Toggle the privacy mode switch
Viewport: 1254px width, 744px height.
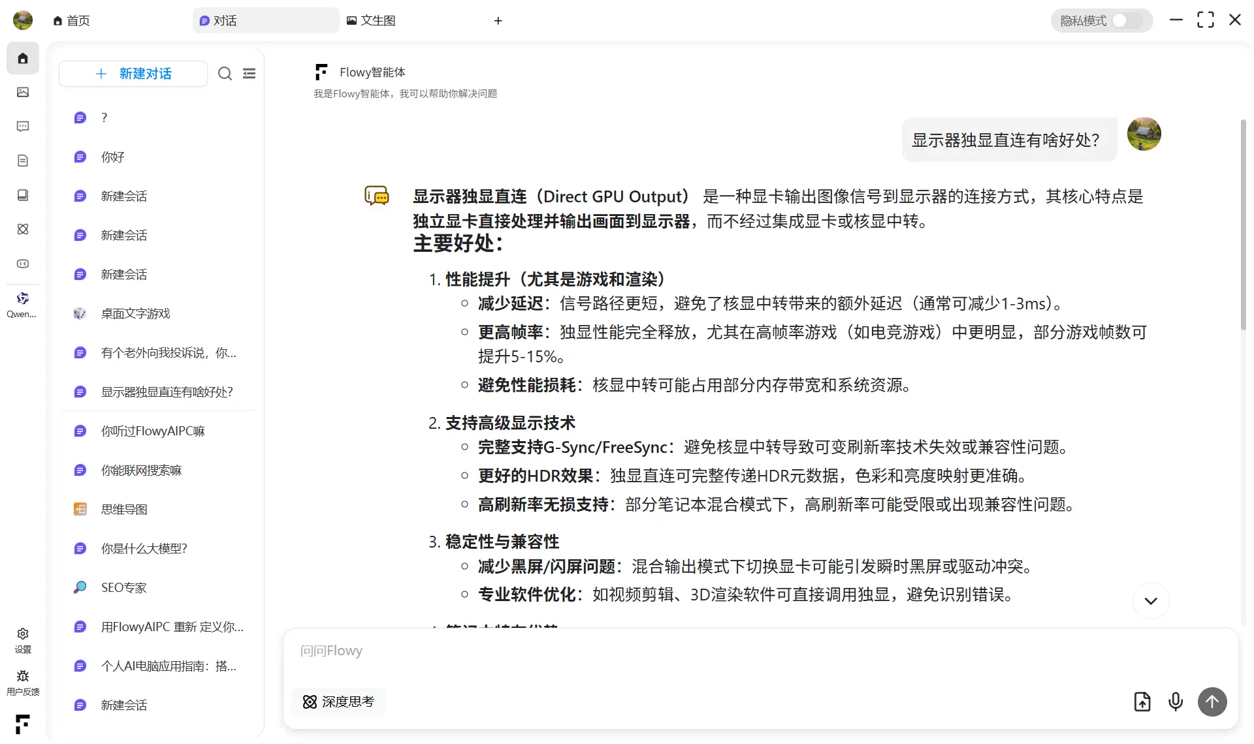tap(1127, 21)
